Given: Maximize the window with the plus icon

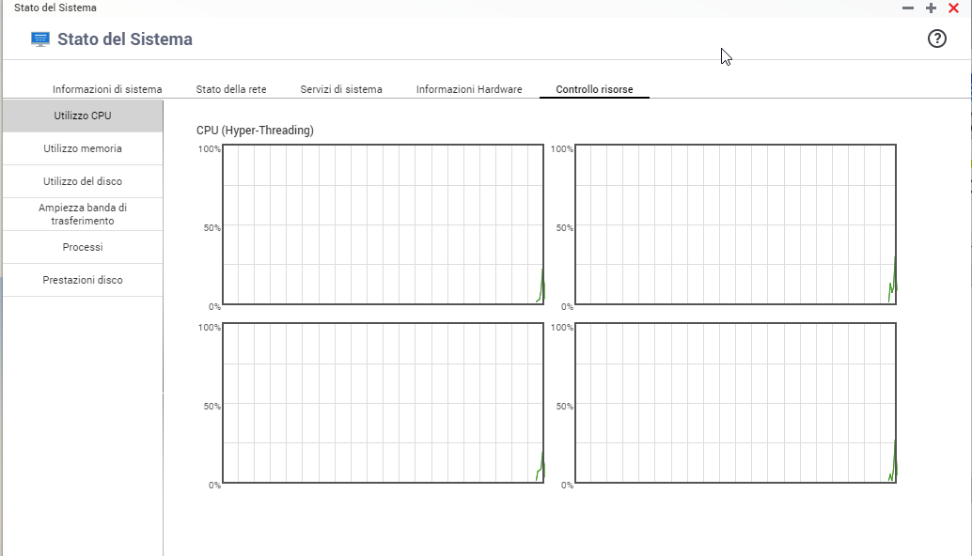Looking at the screenshot, I should [x=931, y=8].
